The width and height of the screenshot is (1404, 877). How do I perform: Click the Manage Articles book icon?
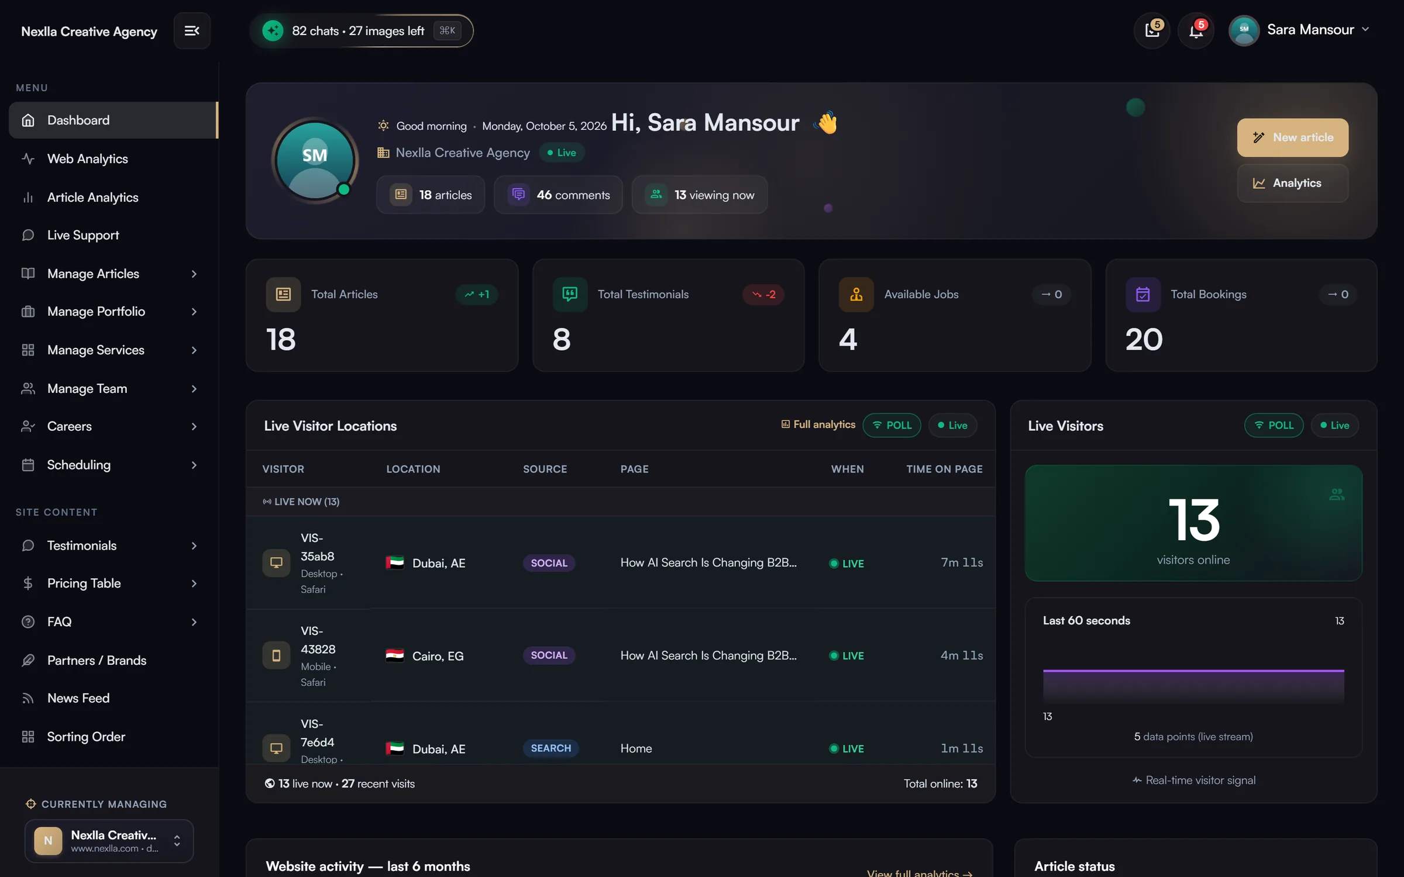[28, 273]
